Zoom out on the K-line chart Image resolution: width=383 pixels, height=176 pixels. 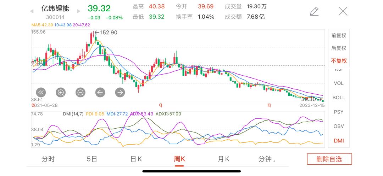pos(81,92)
